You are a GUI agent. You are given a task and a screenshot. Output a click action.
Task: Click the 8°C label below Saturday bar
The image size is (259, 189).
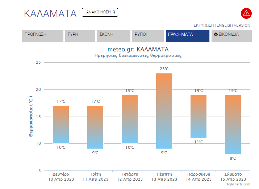click(233, 158)
